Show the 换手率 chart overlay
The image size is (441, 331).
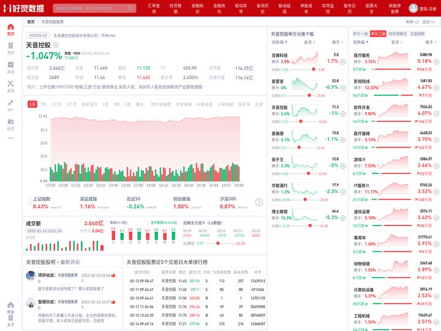(x=244, y=104)
